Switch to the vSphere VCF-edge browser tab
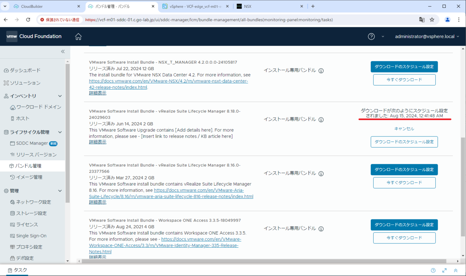This screenshot has width=466, height=276. 196,6
